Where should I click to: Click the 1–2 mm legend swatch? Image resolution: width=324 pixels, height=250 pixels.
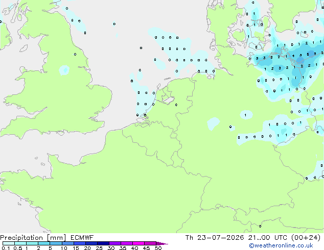click(32, 243)
